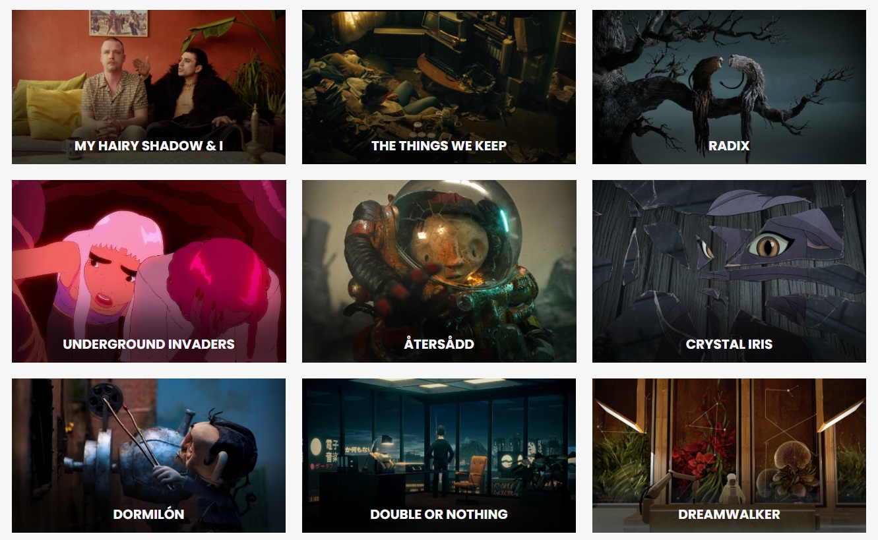Open the Double or Nothing office scene thumbnail
The image size is (878, 540).
click(439, 456)
